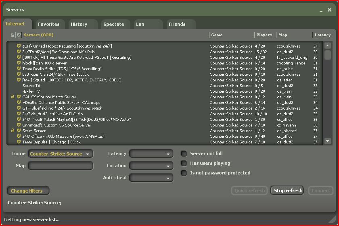Click shield icon of Scrim Server row
Image resolution: width=339 pixels, height=226 pixels.
(x=19, y=131)
